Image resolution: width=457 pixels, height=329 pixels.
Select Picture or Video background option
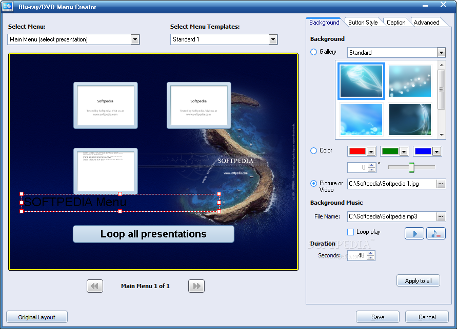coord(313,183)
